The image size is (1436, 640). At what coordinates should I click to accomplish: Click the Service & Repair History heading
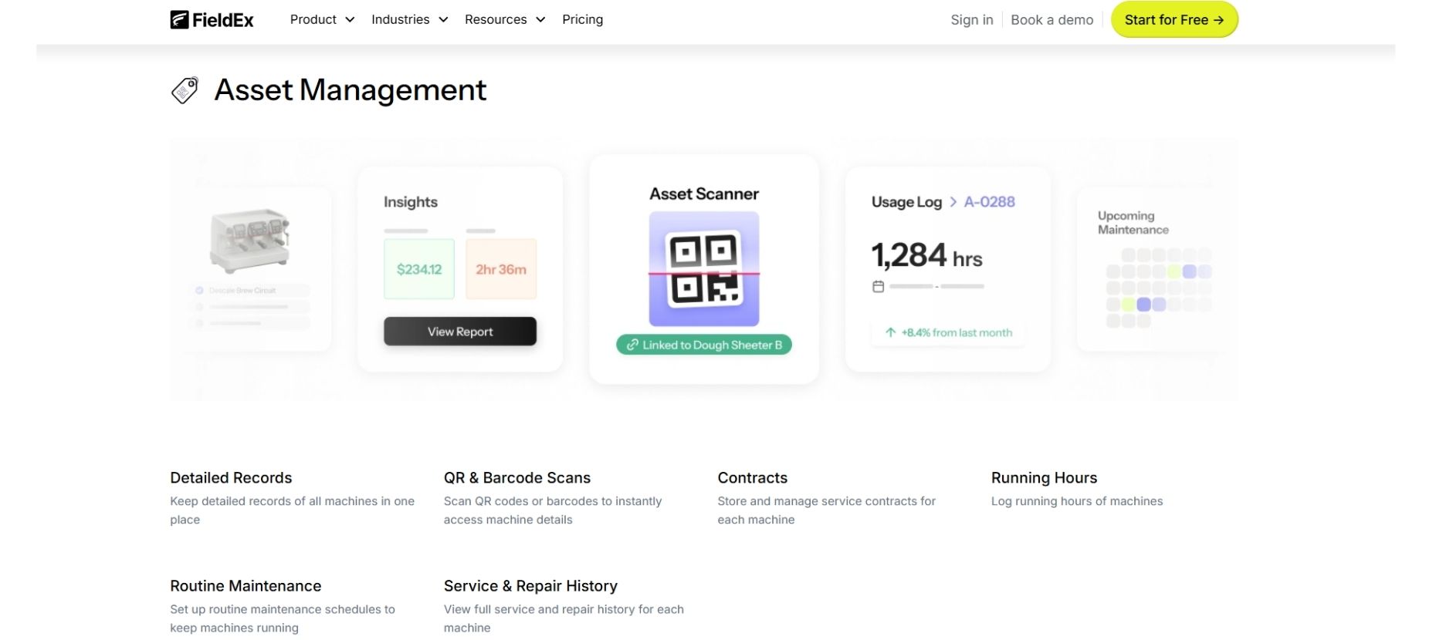click(x=530, y=585)
